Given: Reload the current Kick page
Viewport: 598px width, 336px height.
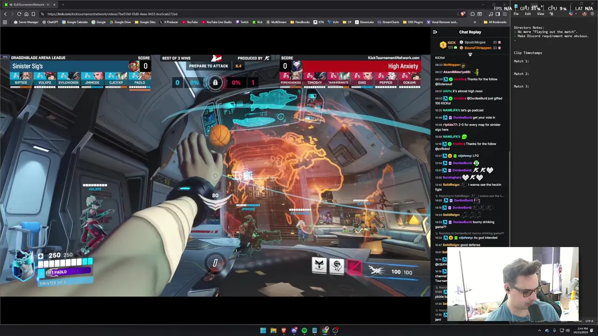Looking at the screenshot, I should click(x=19, y=14).
